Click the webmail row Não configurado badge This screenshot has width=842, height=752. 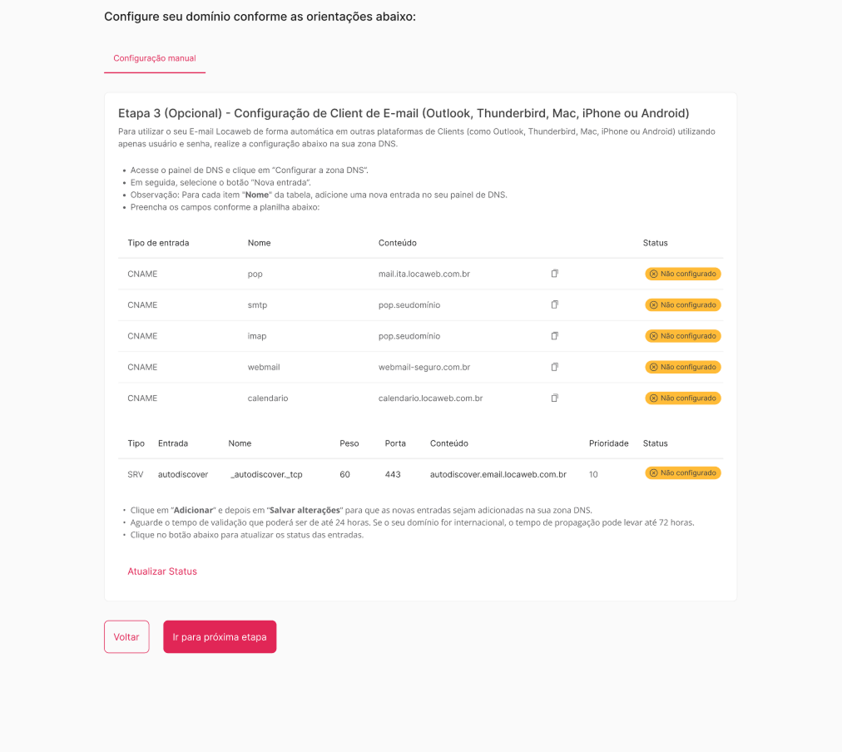683,367
